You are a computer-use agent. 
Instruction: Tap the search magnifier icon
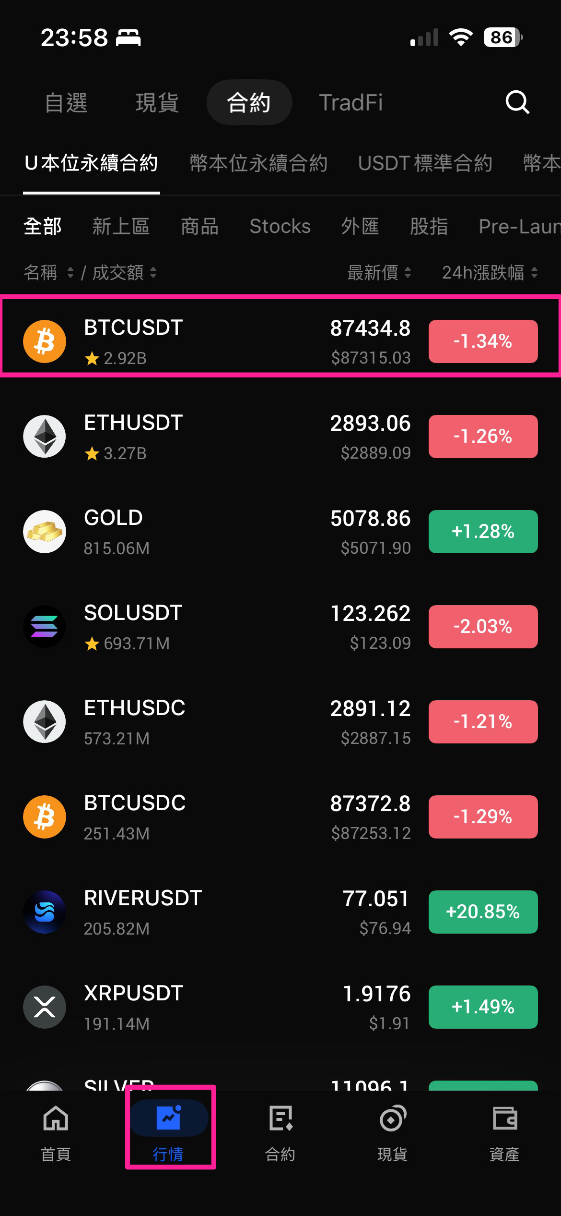point(517,102)
